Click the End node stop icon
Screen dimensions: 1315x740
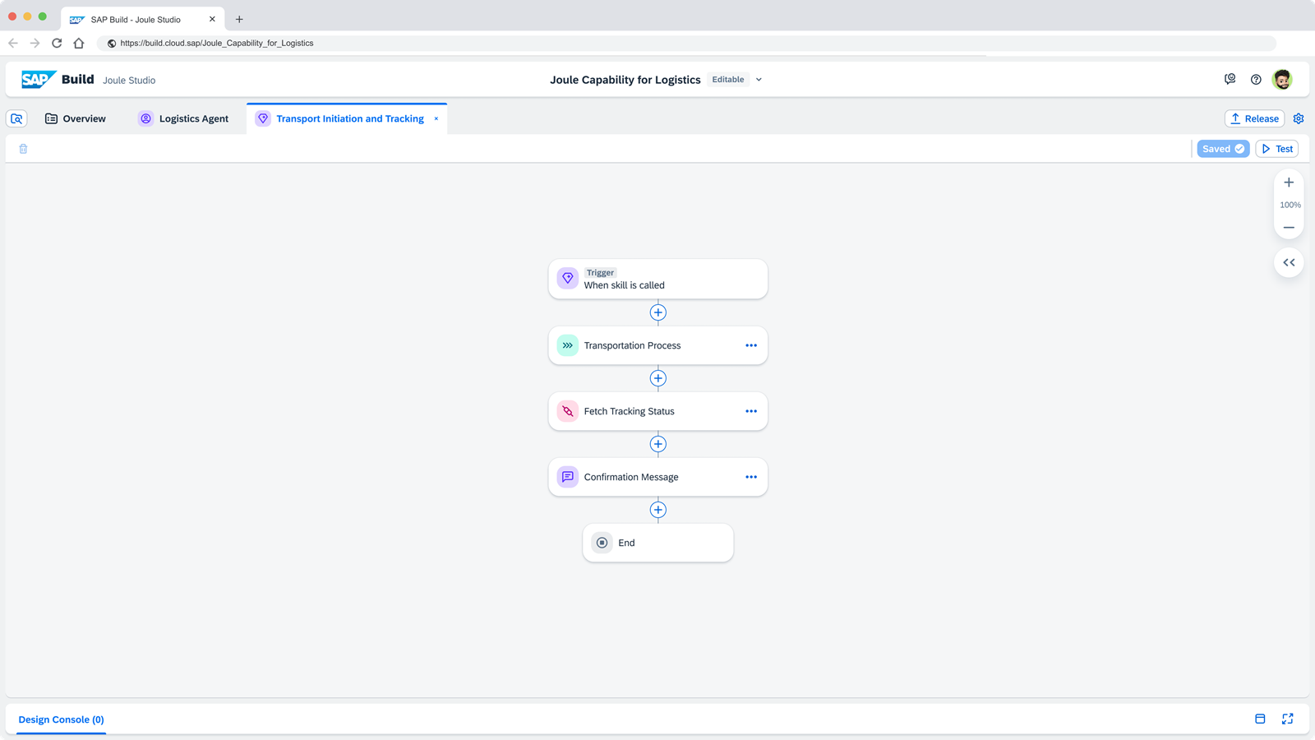(602, 543)
